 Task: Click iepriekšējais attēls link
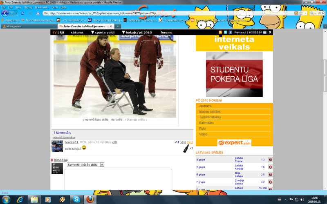pyautogui.click(x=95, y=120)
